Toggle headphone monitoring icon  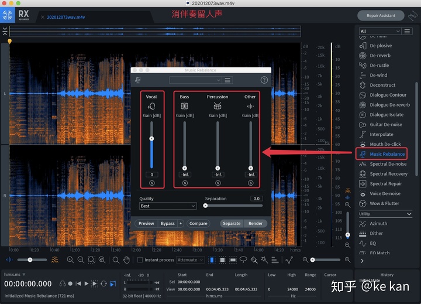pyautogui.click(x=63, y=283)
